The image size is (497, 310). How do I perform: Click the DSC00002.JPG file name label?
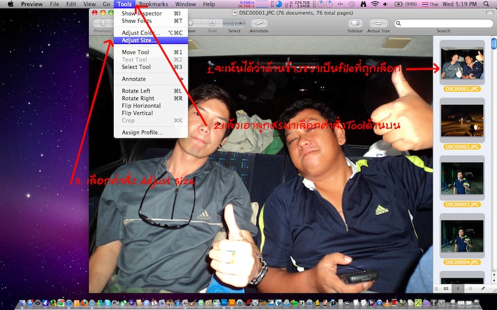pyautogui.click(x=462, y=147)
